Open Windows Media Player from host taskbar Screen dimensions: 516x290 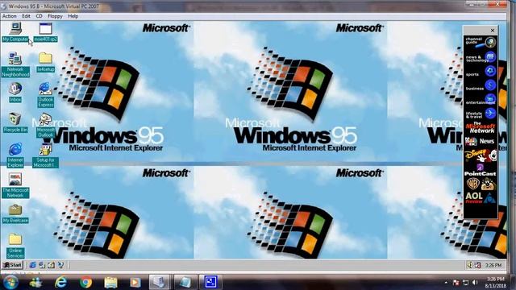click(135, 282)
